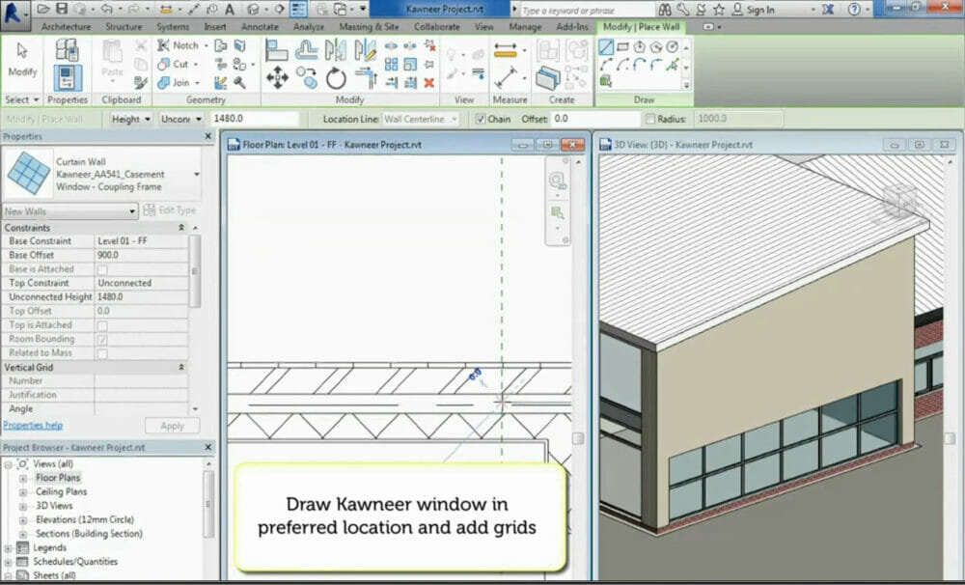Click the Offset value input field
Screen dimensions: 965x585
[594, 119]
